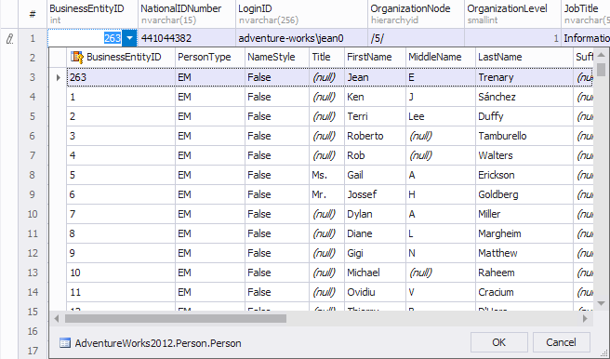Click the AdventureWorks2012.Person.Person table label

(158, 343)
